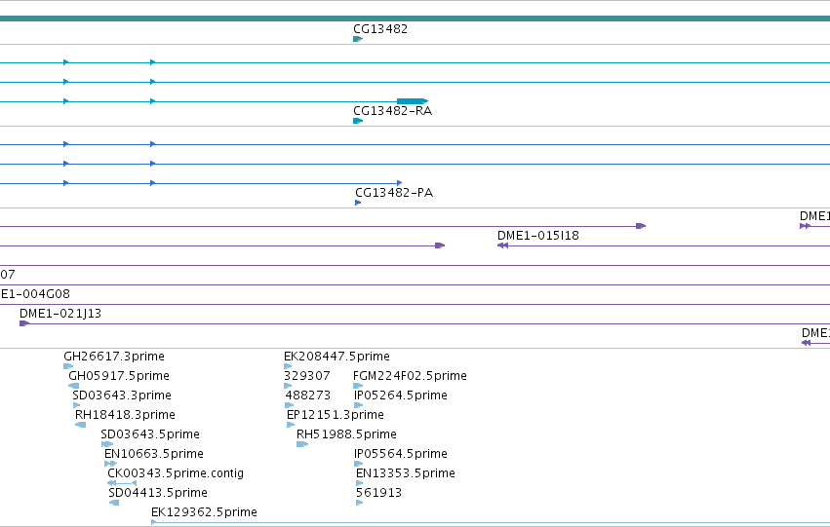Select the CK00343.5prime.contig feature glyph
830x527 pixels.
122,483
